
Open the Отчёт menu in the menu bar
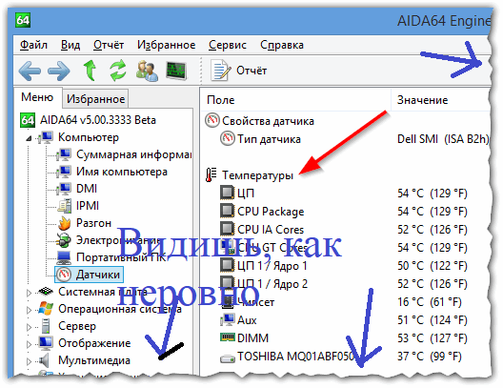tap(109, 45)
